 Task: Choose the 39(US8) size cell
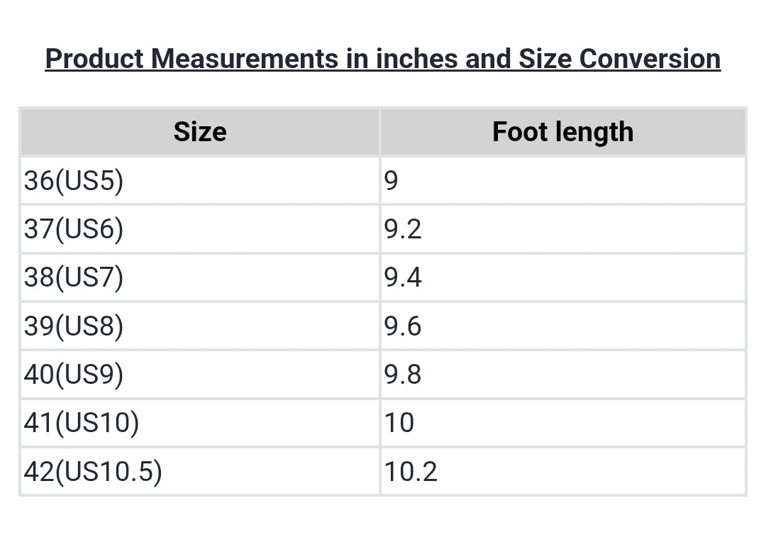74,326
